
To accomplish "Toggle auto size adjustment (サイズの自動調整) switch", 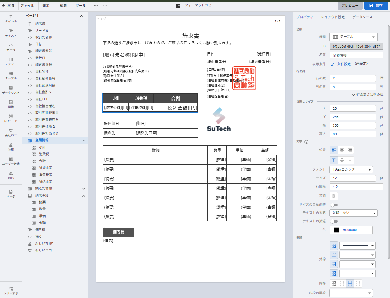I will (334, 205).
